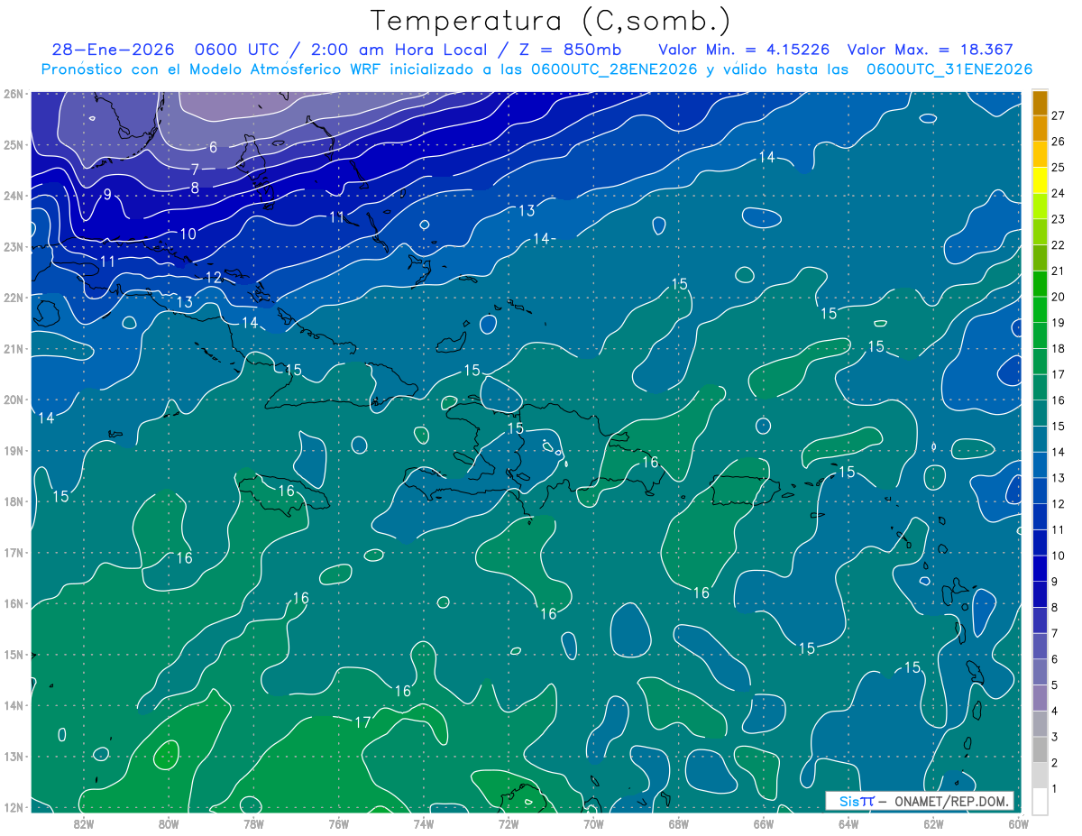Click the 21N latitude axis label
The image size is (1082, 836).
pos(13,349)
